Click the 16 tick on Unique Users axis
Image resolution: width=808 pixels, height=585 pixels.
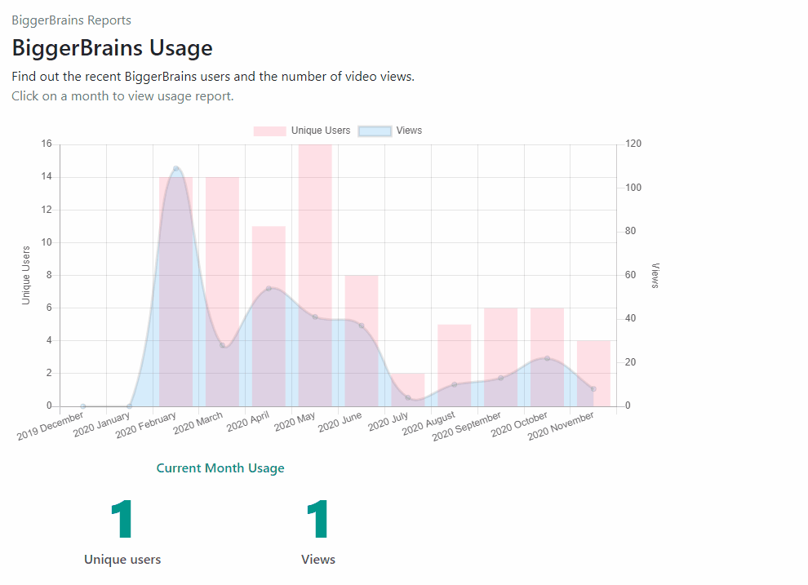pyautogui.click(x=47, y=144)
